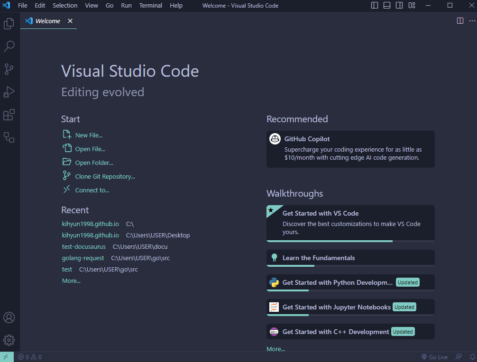Select the Welcome tab

48,21
